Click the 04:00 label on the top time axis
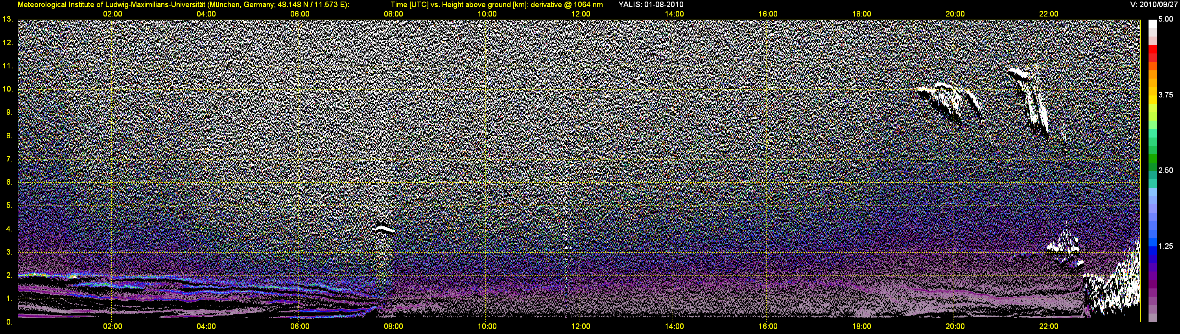Screen dimensions: 1180x334 tap(206, 14)
